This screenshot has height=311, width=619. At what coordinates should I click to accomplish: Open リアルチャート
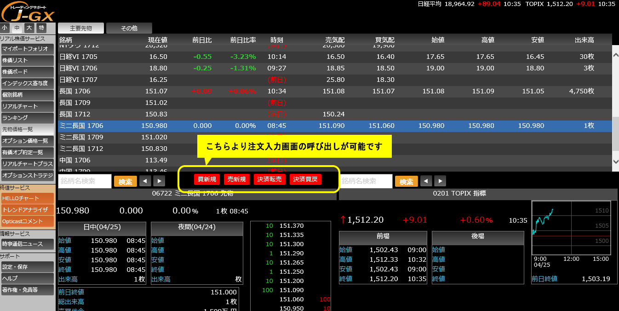pos(28,106)
